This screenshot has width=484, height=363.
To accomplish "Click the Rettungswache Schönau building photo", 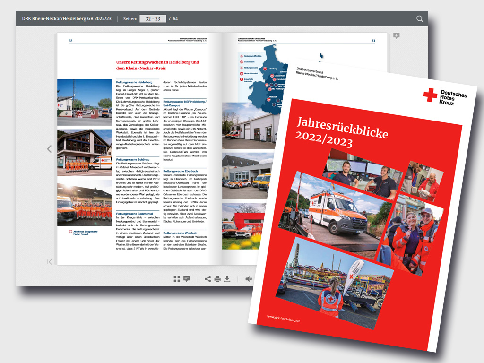I will point(85,151).
